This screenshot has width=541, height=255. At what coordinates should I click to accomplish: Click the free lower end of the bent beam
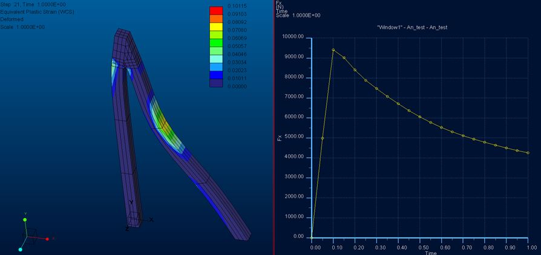pyautogui.click(x=241, y=234)
